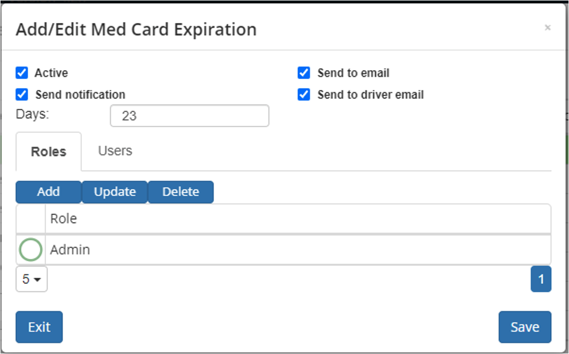Click the Add button
This screenshot has width=569, height=354.
point(48,192)
